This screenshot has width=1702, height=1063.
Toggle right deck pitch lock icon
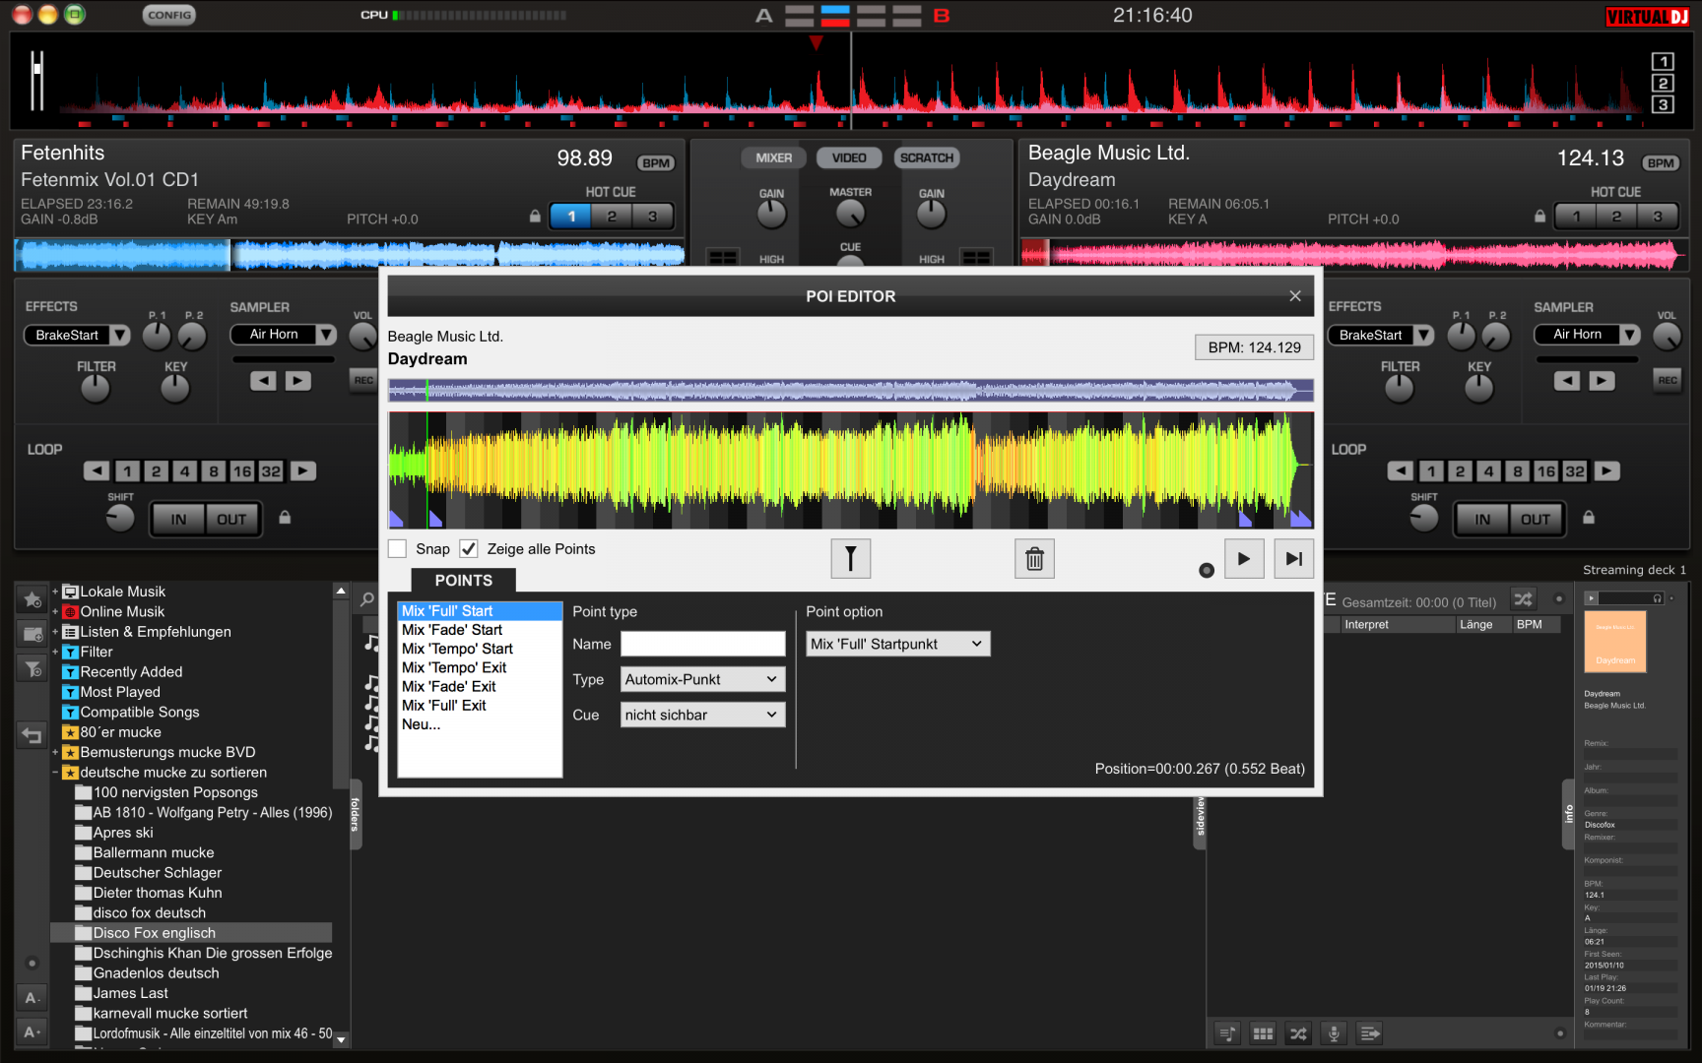(x=1539, y=216)
